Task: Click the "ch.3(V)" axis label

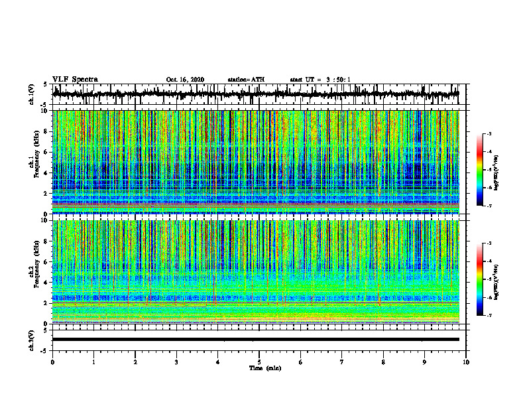Action: pyautogui.click(x=32, y=340)
